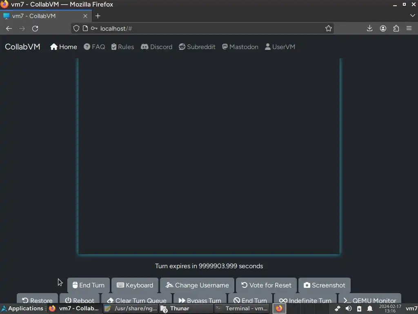Open the on-screen Keyboard button
This screenshot has width=418, height=314.
tap(135, 285)
